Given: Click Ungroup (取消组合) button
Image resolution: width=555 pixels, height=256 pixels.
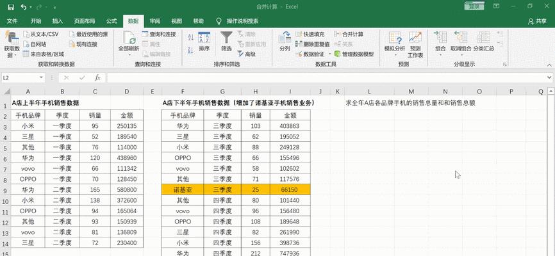Looking at the screenshot, I should 461,44.
